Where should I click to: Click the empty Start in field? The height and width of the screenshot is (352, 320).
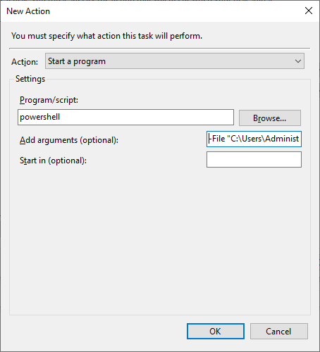[x=254, y=159]
